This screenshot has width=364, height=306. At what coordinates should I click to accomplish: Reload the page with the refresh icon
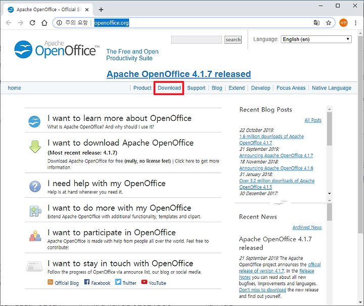point(32,23)
